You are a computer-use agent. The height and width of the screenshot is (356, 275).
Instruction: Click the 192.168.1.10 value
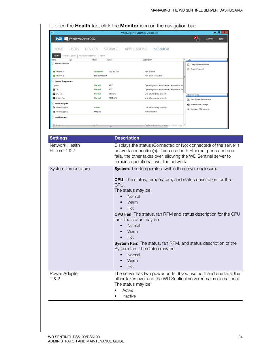pos(114,71)
